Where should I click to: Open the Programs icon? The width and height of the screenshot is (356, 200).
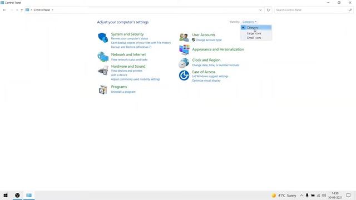point(103,89)
